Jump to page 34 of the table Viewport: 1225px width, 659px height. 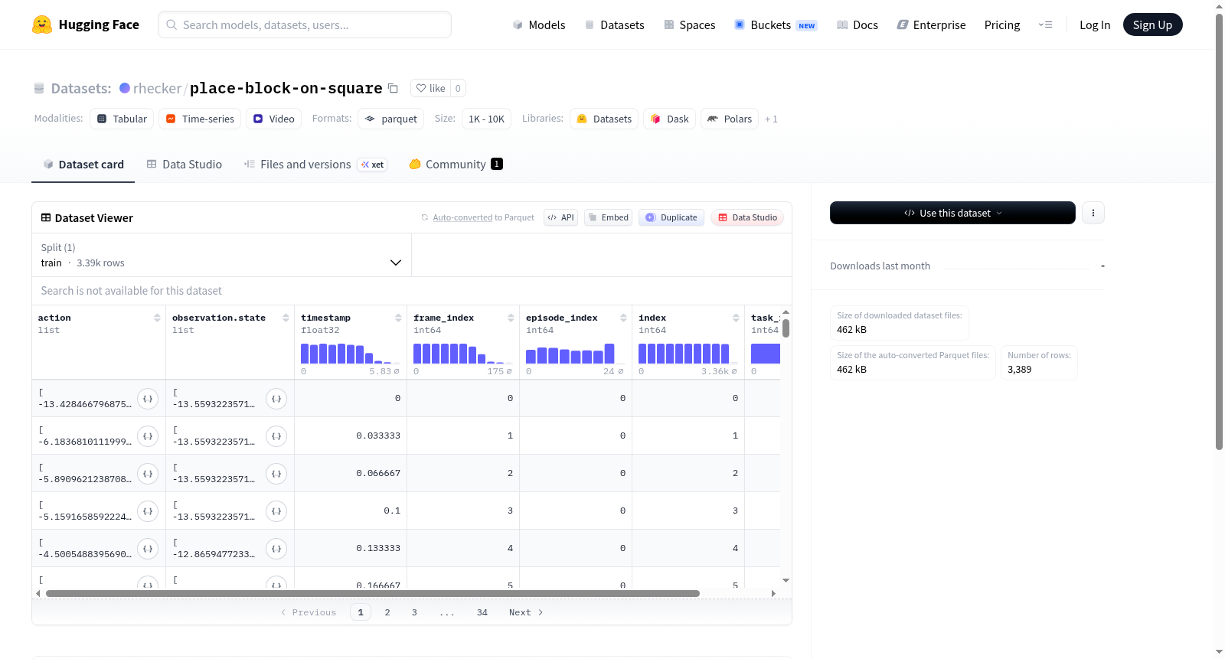[x=482, y=612]
